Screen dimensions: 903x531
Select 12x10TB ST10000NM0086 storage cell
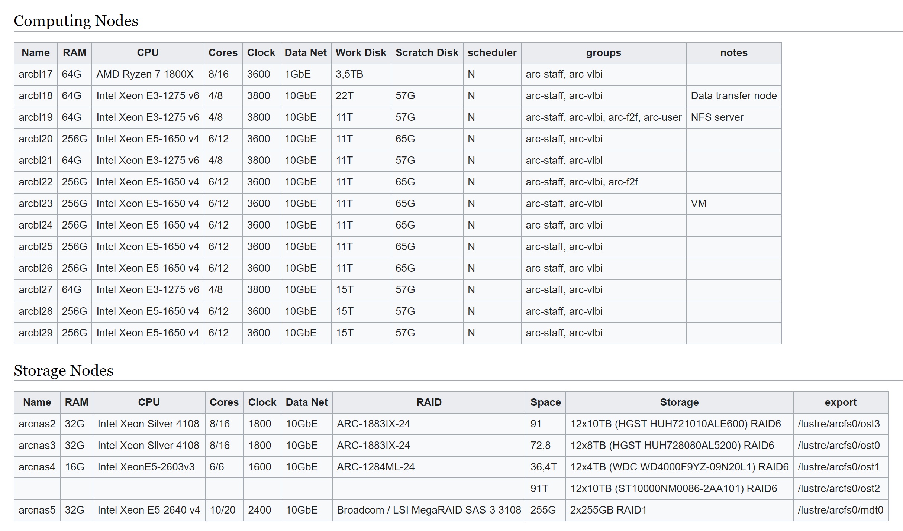(x=680, y=489)
